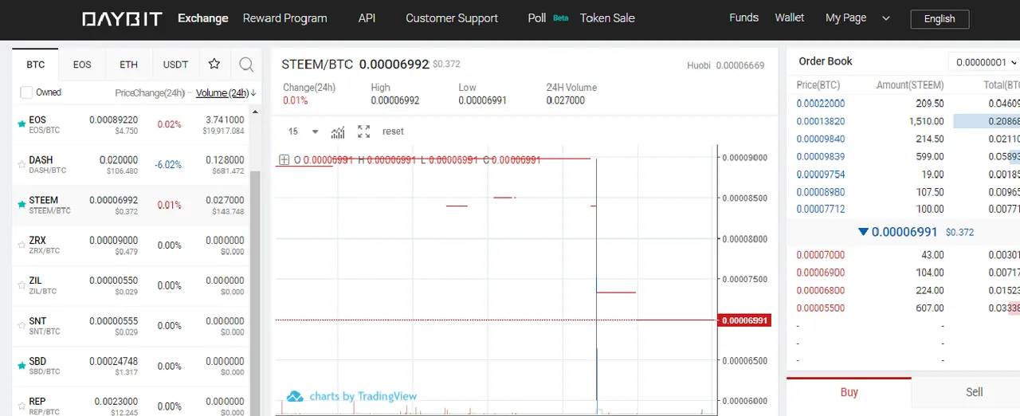Click ask price 0.00022000
Image resolution: width=1020 pixels, height=416 pixels.
coord(821,104)
